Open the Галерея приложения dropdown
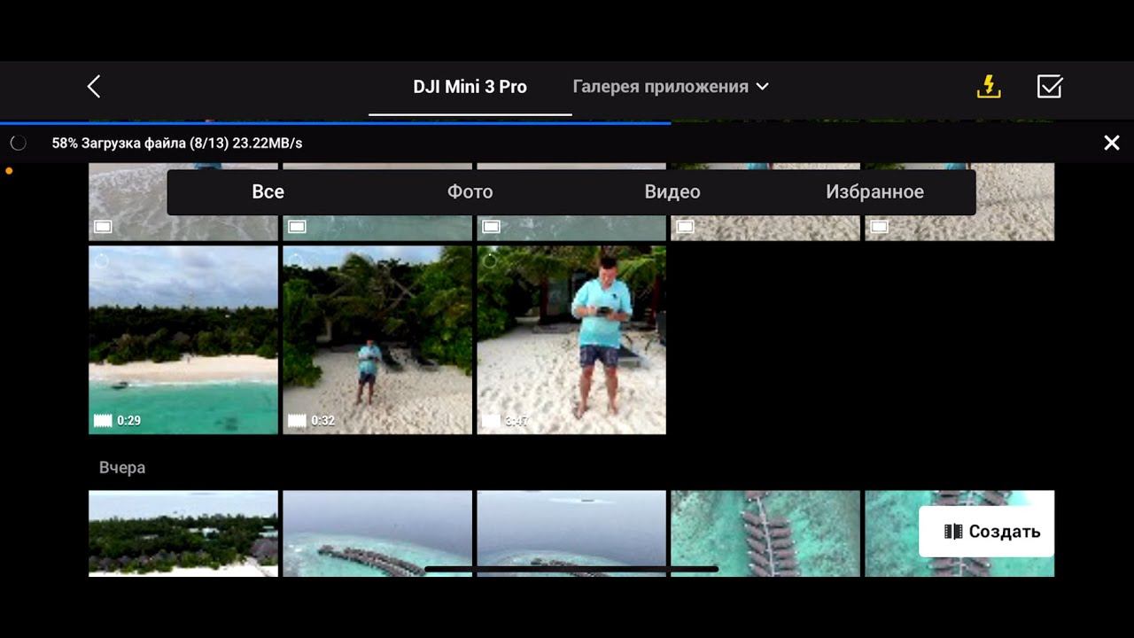This screenshot has width=1134, height=638. (671, 87)
